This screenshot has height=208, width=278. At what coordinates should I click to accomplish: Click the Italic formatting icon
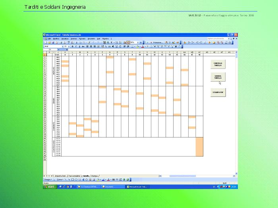point(75,46)
